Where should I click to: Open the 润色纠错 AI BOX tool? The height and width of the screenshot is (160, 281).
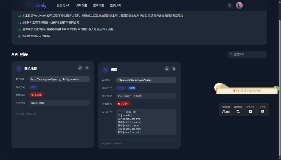pos(225,110)
